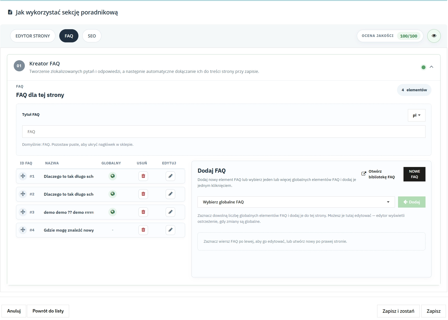Open 'Otwórz bibliotekę FAQ' external link icon
The height and width of the screenshot is (320, 448).
(x=364, y=174)
